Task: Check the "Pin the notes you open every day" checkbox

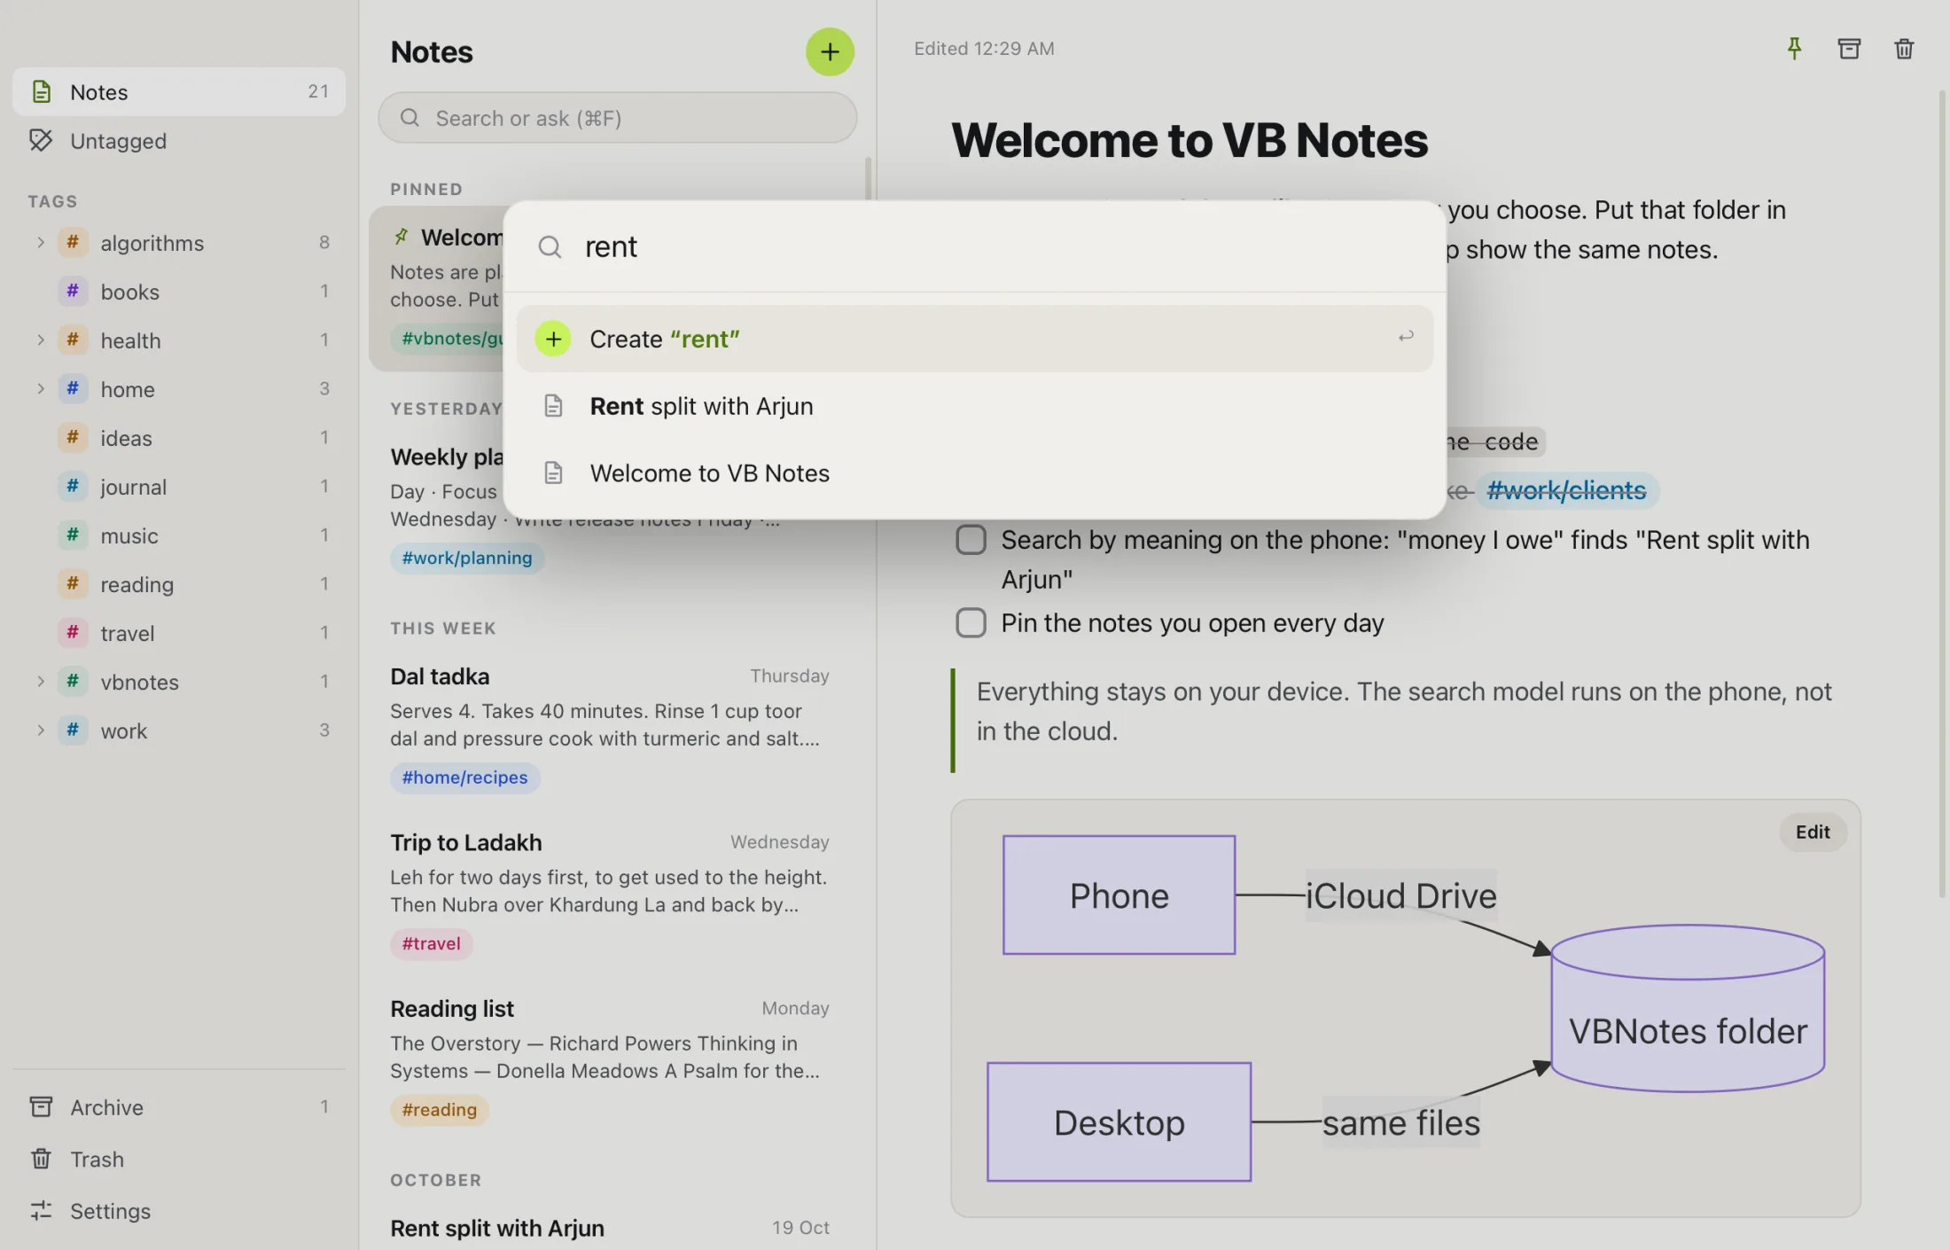Action: 971,622
